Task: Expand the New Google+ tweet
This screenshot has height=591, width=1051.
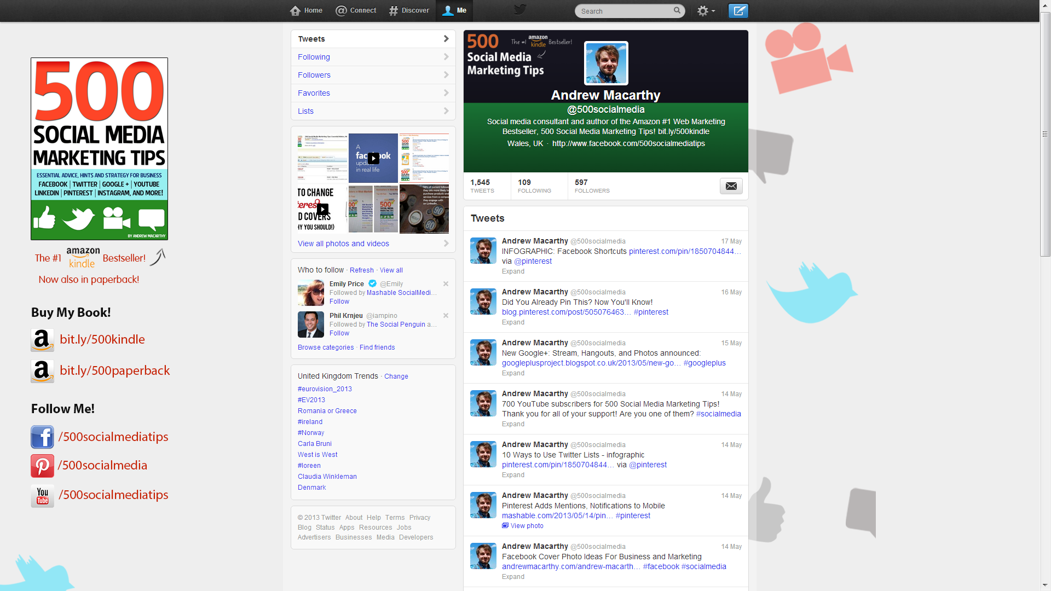Action: 513,373
